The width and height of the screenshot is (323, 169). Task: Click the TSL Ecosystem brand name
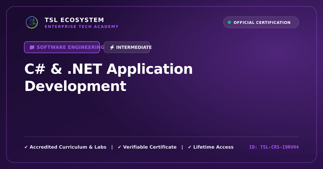(x=74, y=20)
